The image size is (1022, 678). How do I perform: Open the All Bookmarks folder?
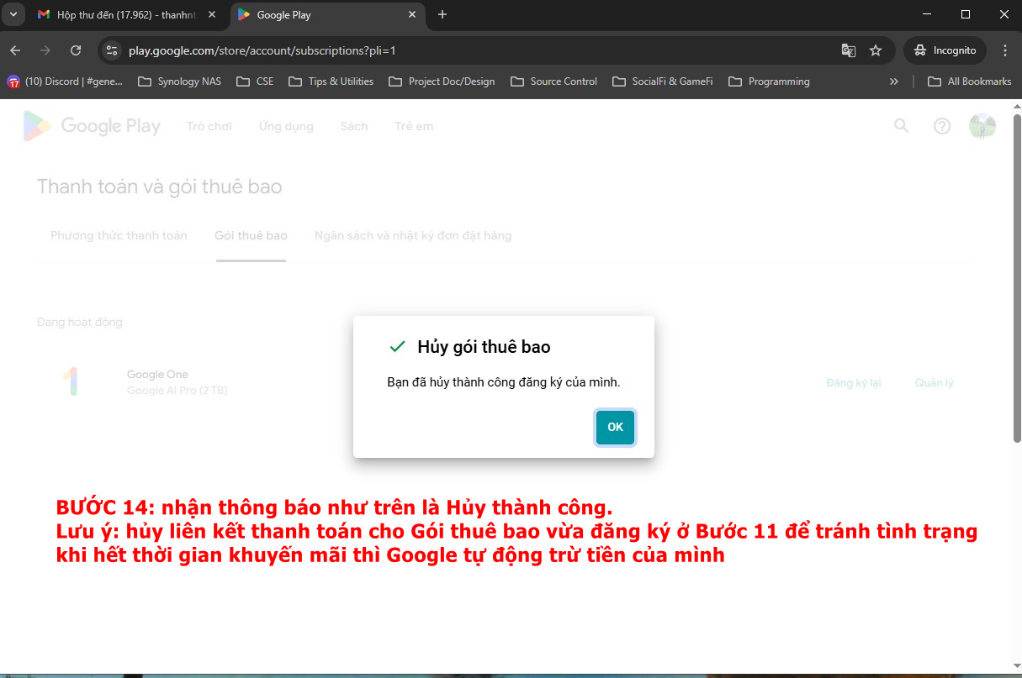tap(969, 81)
